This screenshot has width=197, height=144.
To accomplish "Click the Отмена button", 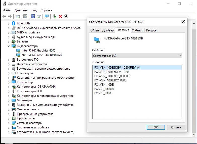I will click(x=176, y=127).
